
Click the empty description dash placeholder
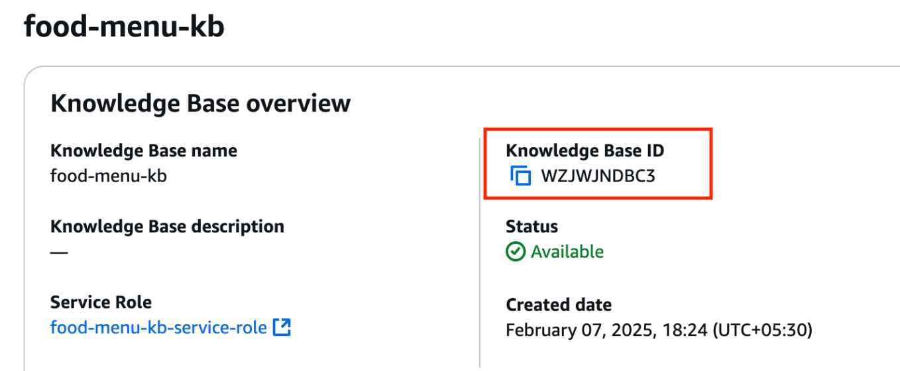pos(59,252)
